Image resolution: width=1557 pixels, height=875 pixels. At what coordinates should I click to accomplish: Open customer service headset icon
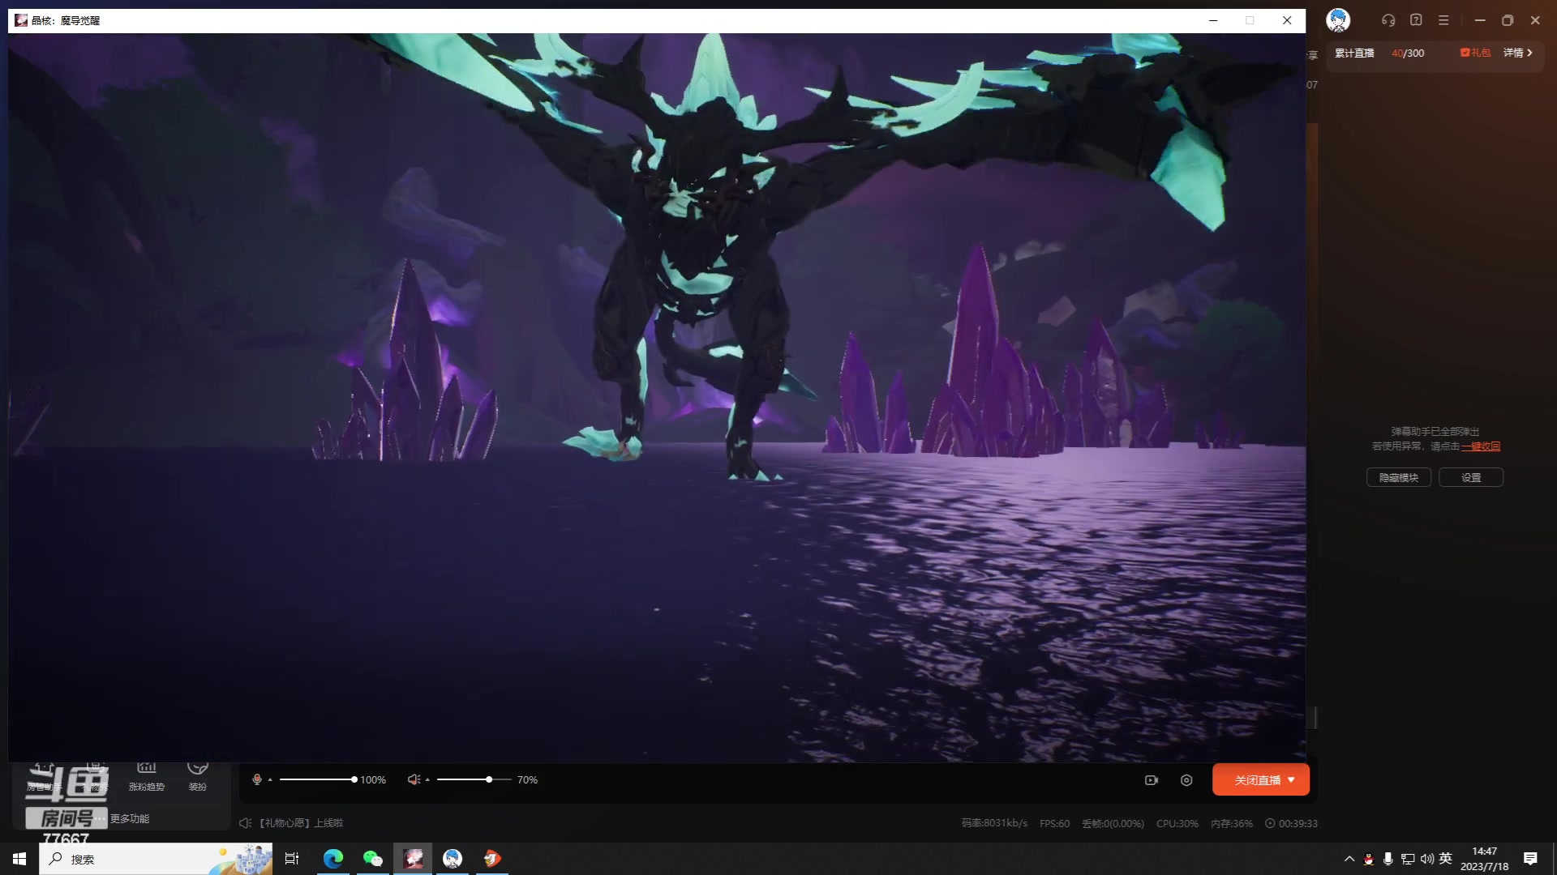click(1388, 20)
